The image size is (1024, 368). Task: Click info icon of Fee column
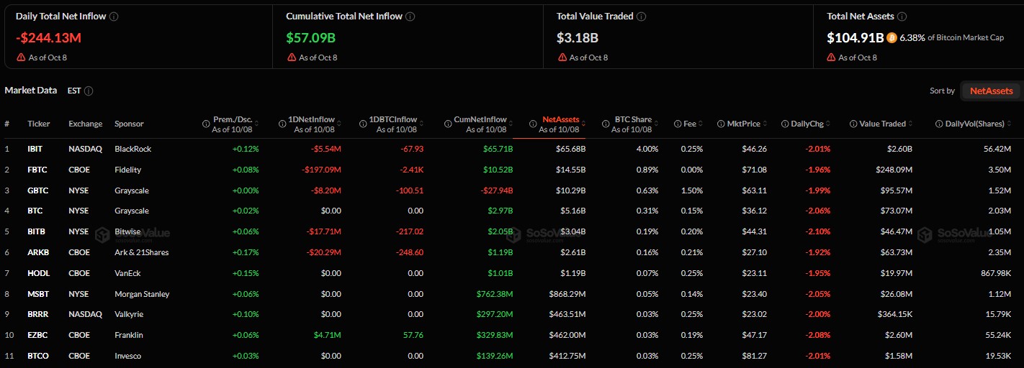678,124
